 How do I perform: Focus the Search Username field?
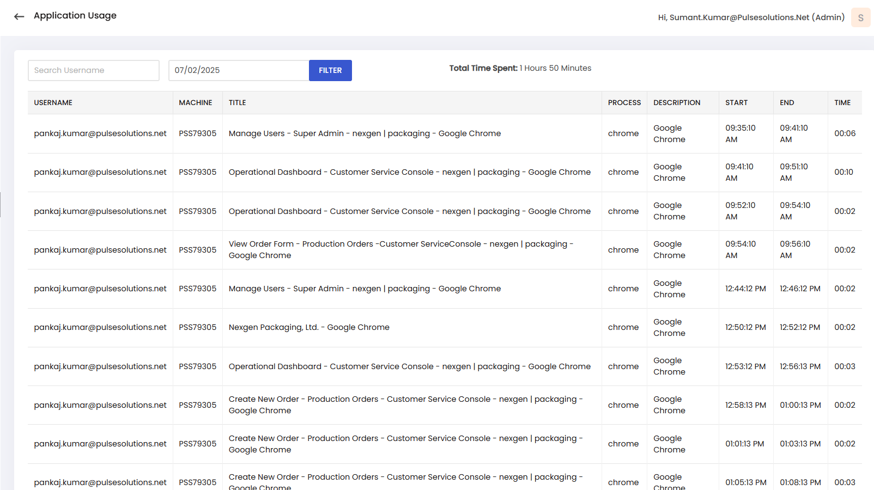click(x=94, y=70)
